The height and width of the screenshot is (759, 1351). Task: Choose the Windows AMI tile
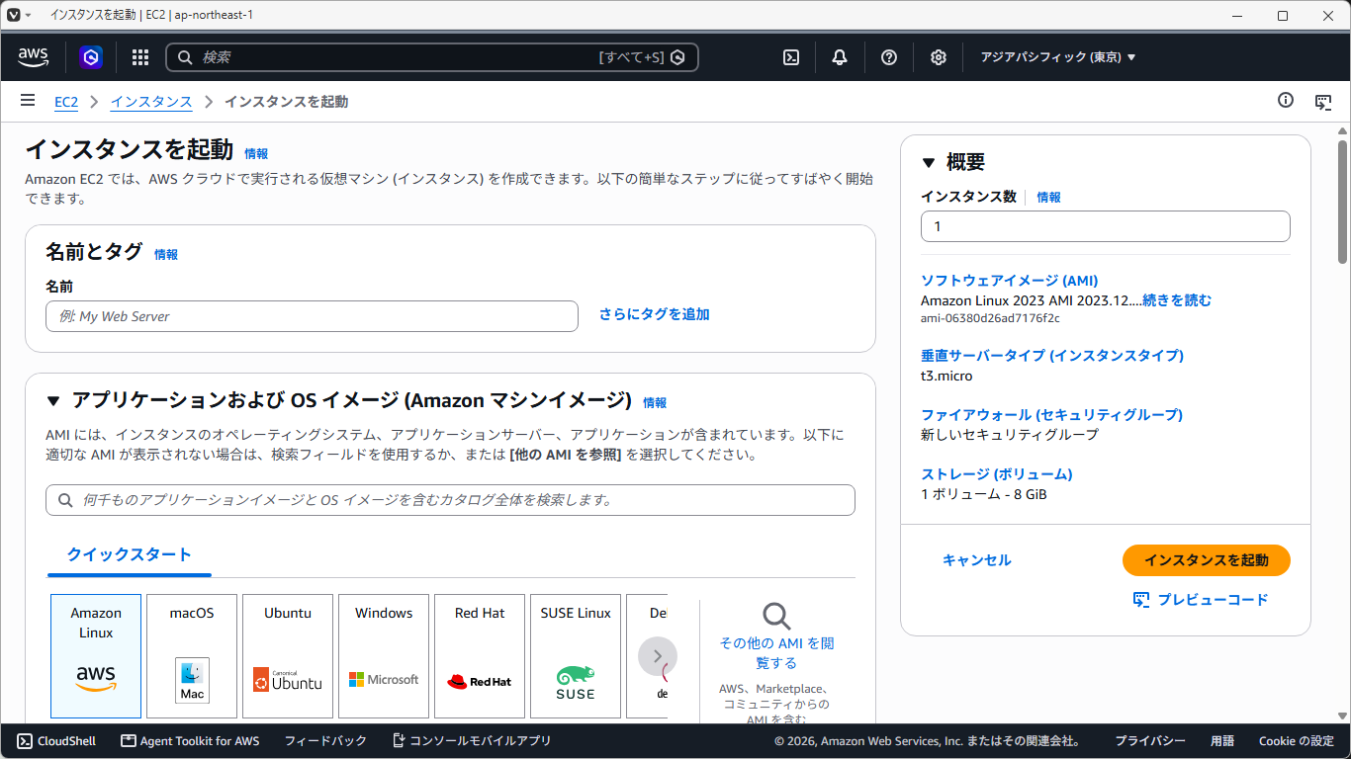384,656
